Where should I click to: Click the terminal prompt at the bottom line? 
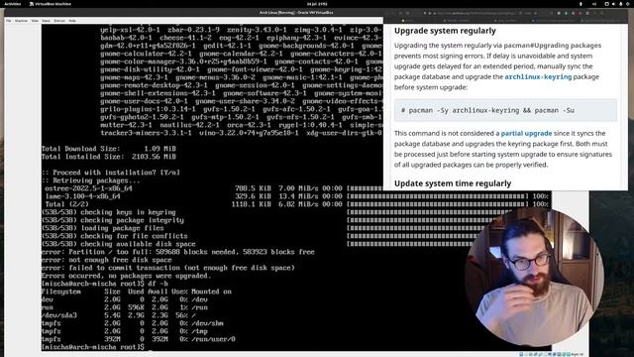point(93,347)
